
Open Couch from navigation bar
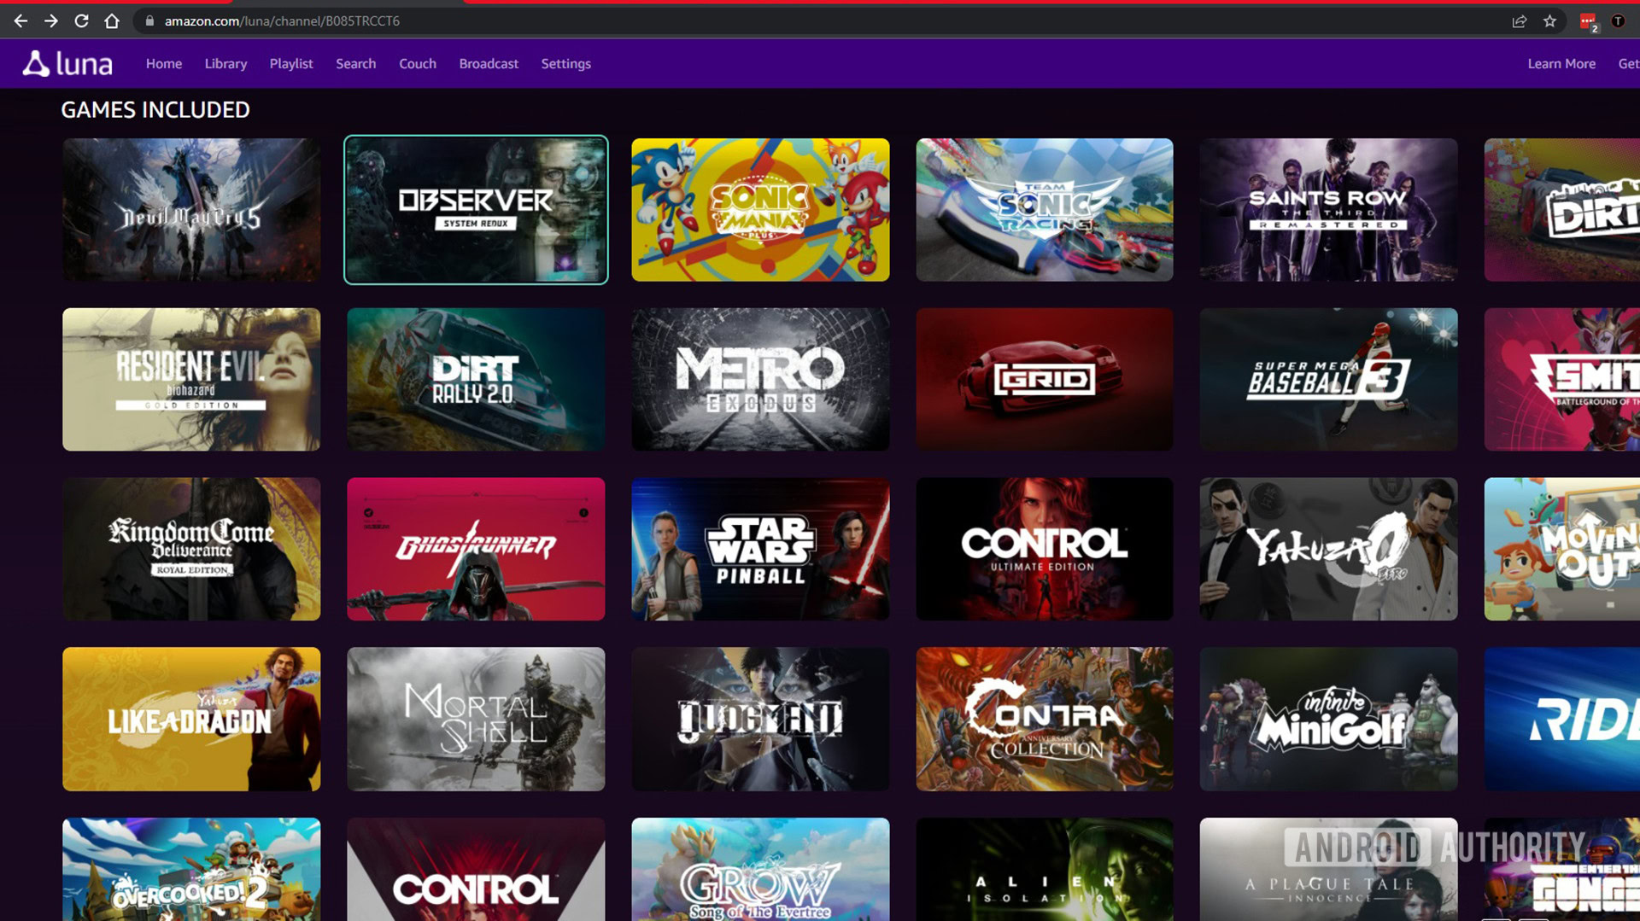(x=418, y=64)
